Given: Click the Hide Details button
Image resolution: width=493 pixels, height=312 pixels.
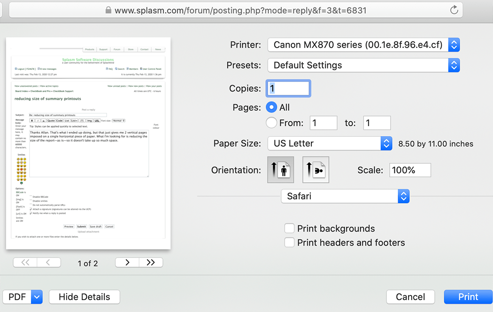Looking at the screenshot, I should coord(84,297).
